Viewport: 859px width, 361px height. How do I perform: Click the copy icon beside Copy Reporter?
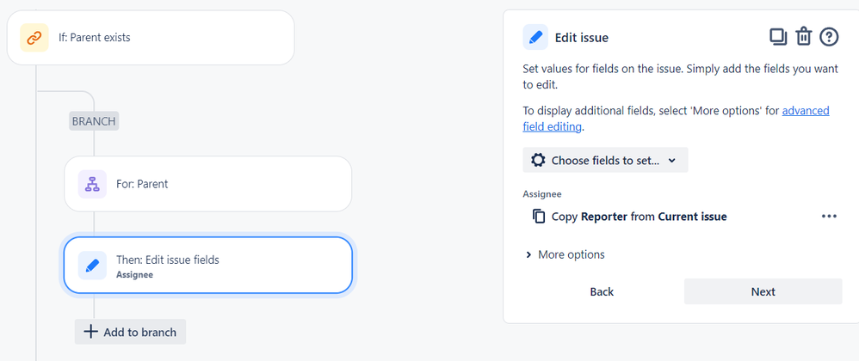pos(539,217)
